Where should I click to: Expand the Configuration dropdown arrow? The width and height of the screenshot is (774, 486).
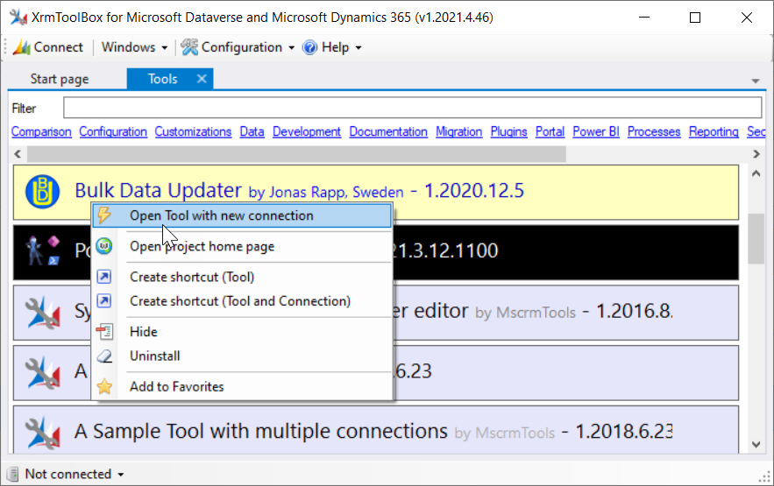coord(291,48)
